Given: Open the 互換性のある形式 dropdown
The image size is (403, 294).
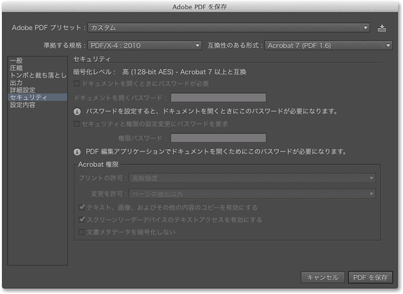Looking at the screenshot, I should 327,45.
